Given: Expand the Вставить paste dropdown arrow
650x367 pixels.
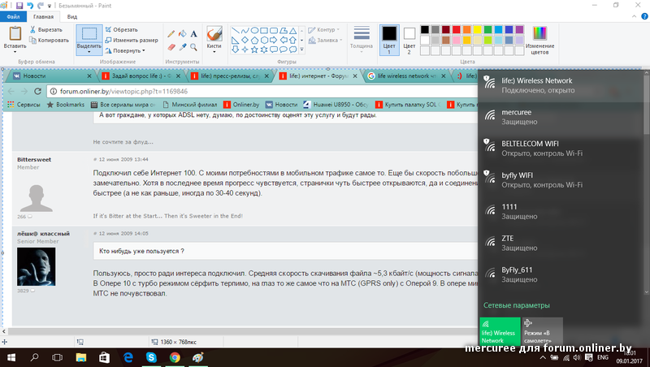Looking at the screenshot, I should [x=15, y=52].
